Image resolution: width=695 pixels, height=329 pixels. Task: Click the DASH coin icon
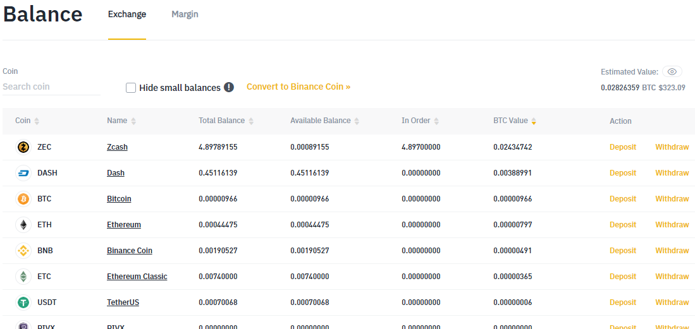(x=23, y=173)
